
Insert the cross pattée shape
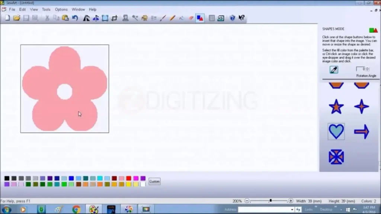[x=336, y=157]
